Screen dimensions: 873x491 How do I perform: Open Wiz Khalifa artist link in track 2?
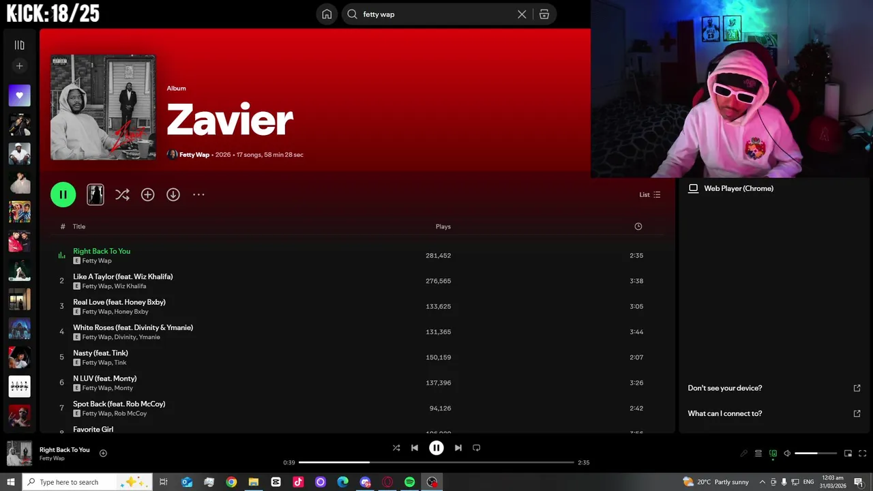click(x=130, y=286)
